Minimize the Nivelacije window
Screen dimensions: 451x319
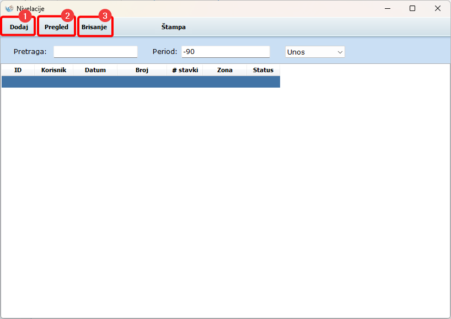387,8
